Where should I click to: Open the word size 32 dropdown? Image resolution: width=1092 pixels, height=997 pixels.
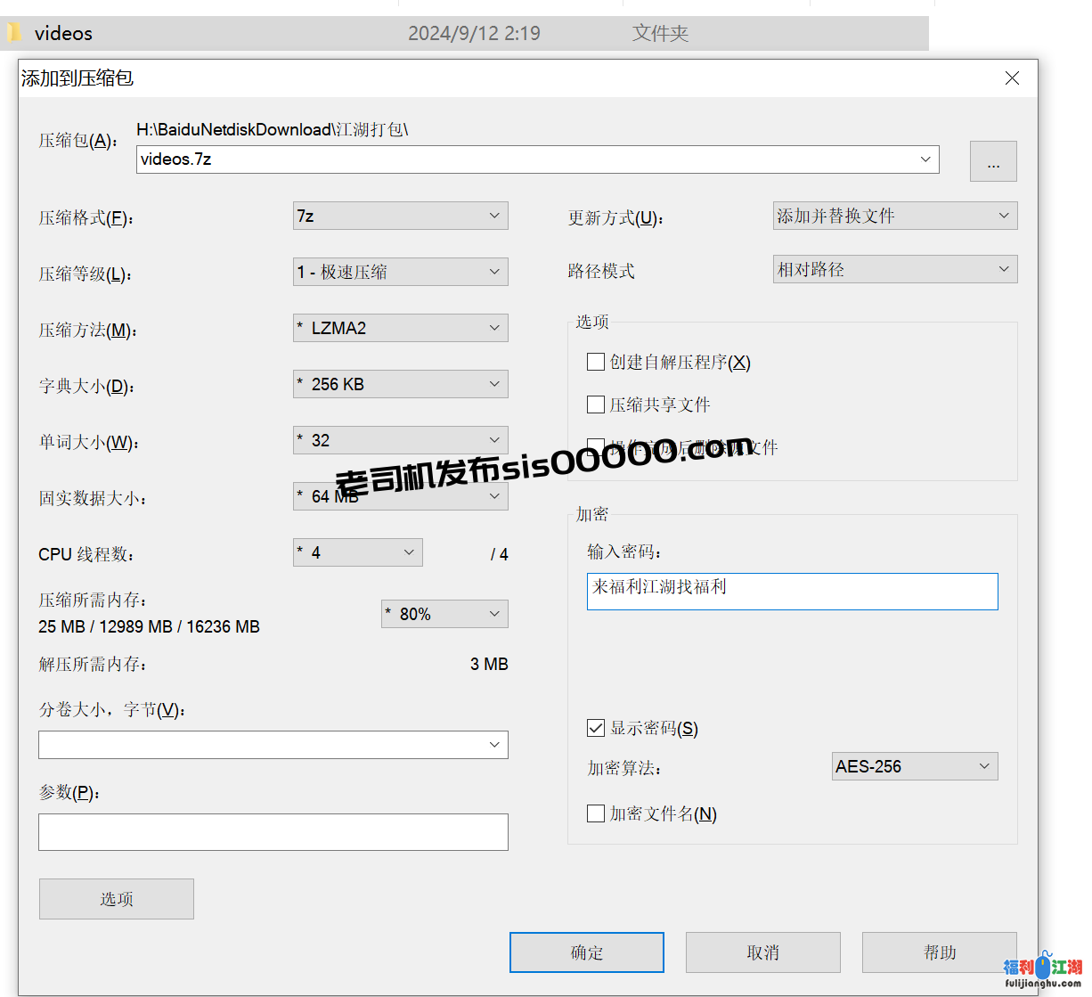[x=400, y=440]
